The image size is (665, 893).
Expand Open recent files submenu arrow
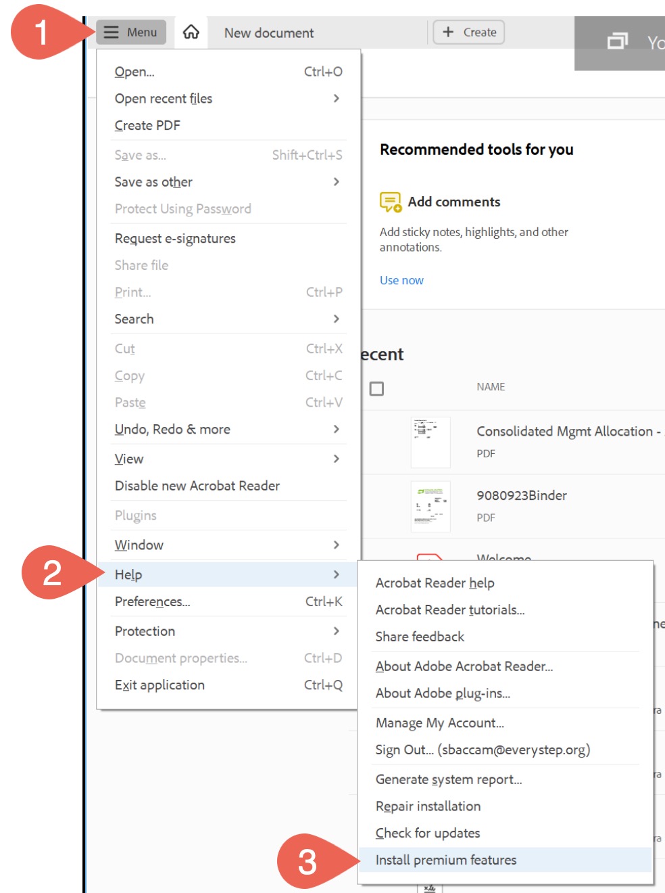336,99
